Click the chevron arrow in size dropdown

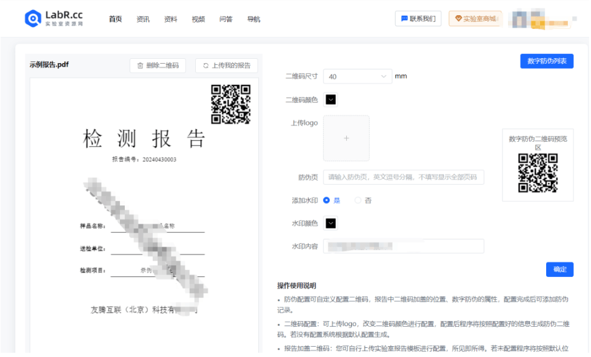pos(384,76)
